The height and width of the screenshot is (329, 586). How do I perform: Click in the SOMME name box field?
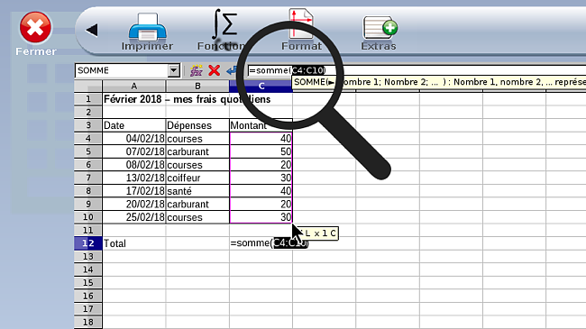pyautogui.click(x=122, y=70)
